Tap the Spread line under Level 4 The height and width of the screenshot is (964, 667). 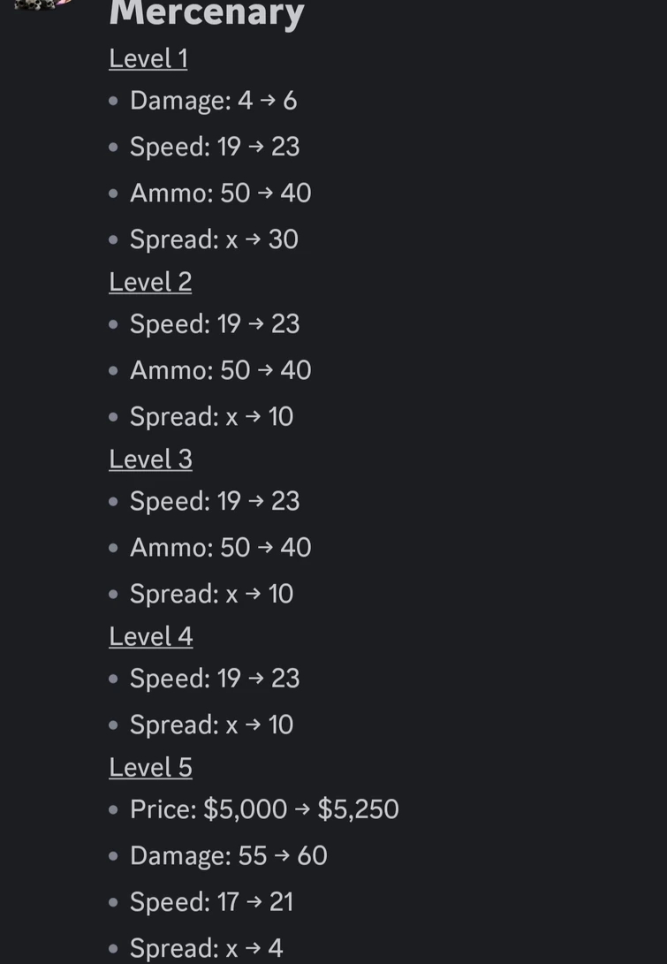pyautogui.click(x=211, y=725)
